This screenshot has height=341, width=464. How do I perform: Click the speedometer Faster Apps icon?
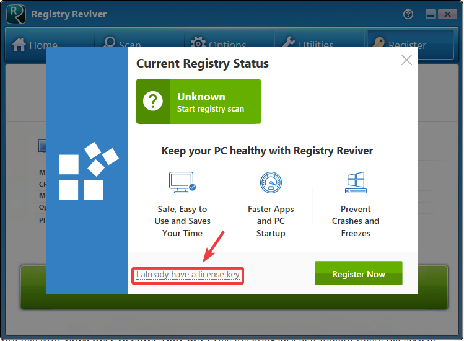[x=271, y=182]
